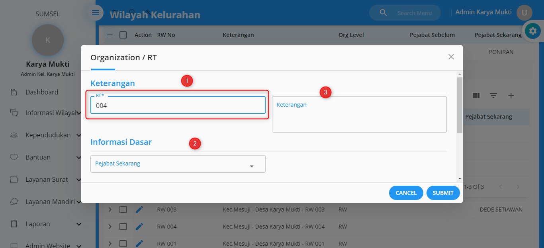544x248 pixels.
Task: Open the filter list icon
Action: click(x=493, y=96)
